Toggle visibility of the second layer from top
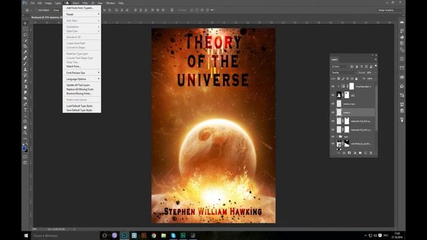The image size is (427, 240). [x=333, y=95]
